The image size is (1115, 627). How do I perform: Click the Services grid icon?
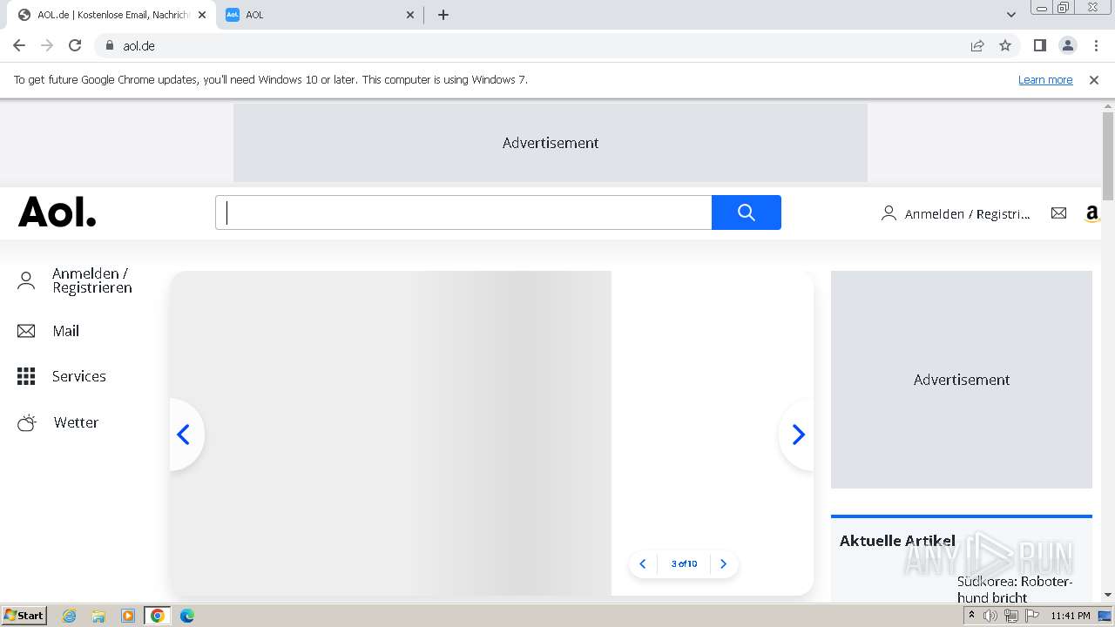pos(26,376)
